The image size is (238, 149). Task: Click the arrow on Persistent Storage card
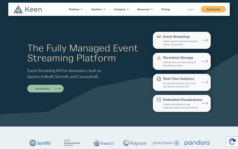205,61
